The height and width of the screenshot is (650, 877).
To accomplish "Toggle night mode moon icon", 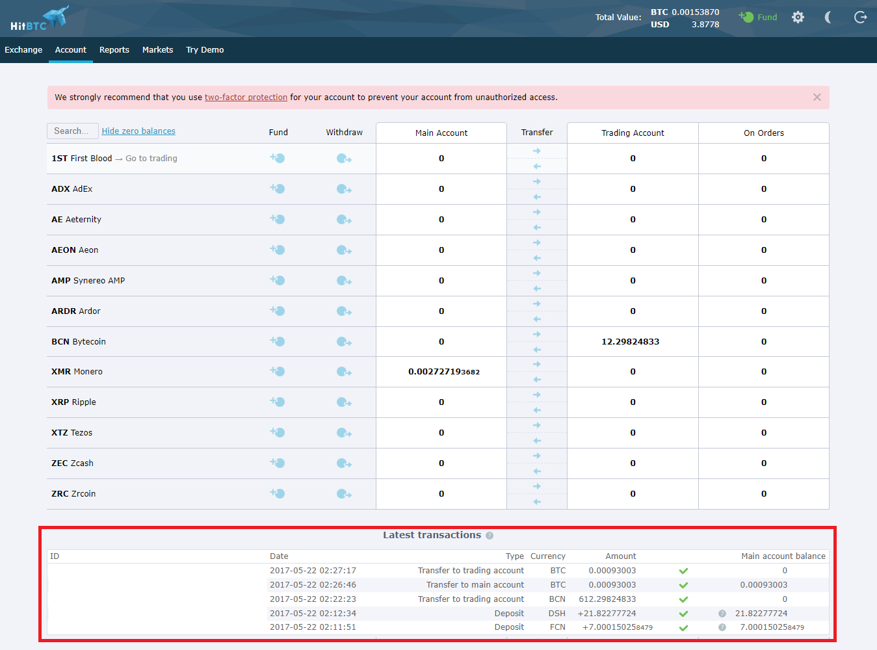I will [828, 17].
